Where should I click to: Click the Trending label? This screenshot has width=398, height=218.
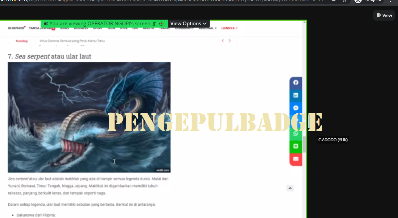click(x=22, y=41)
